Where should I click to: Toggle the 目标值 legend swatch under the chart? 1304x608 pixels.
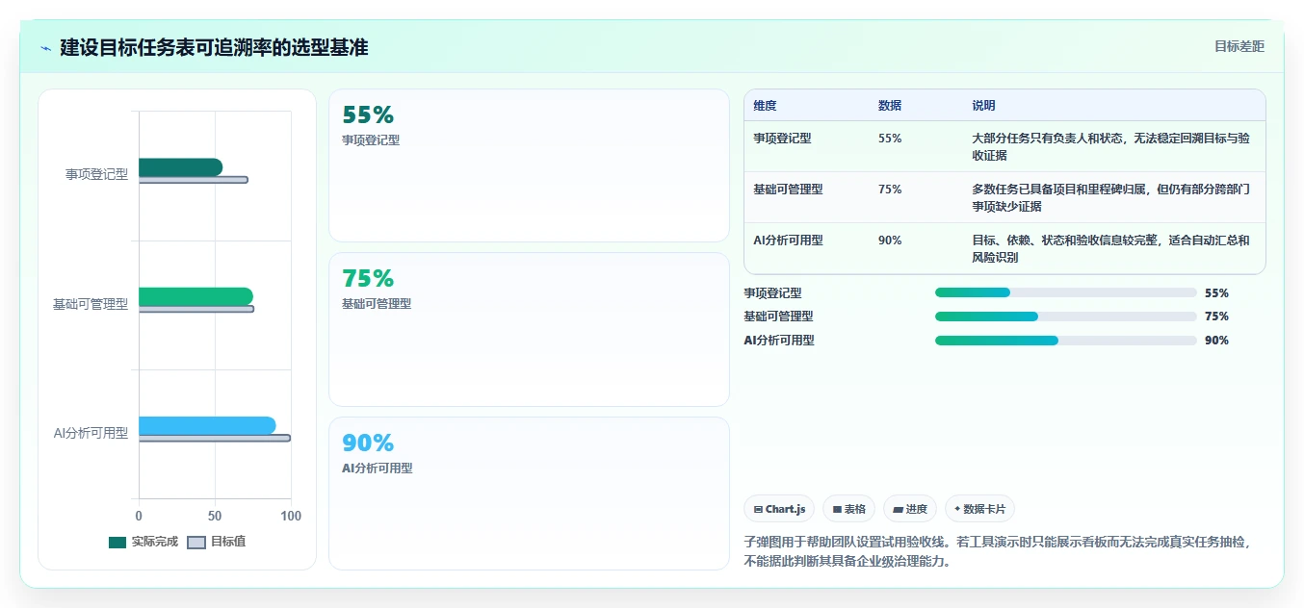click(196, 542)
